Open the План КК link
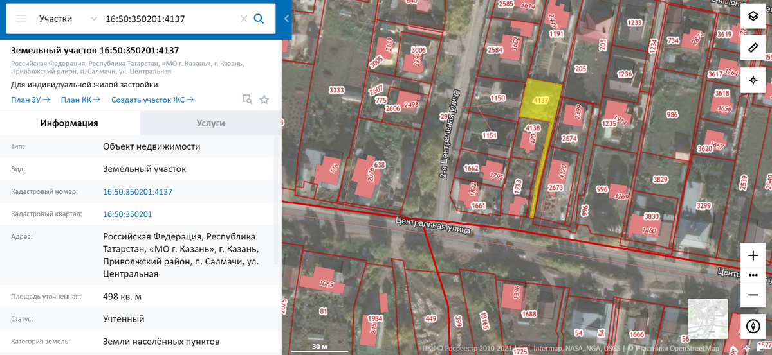Screen dimensions: 772x355 79,100
